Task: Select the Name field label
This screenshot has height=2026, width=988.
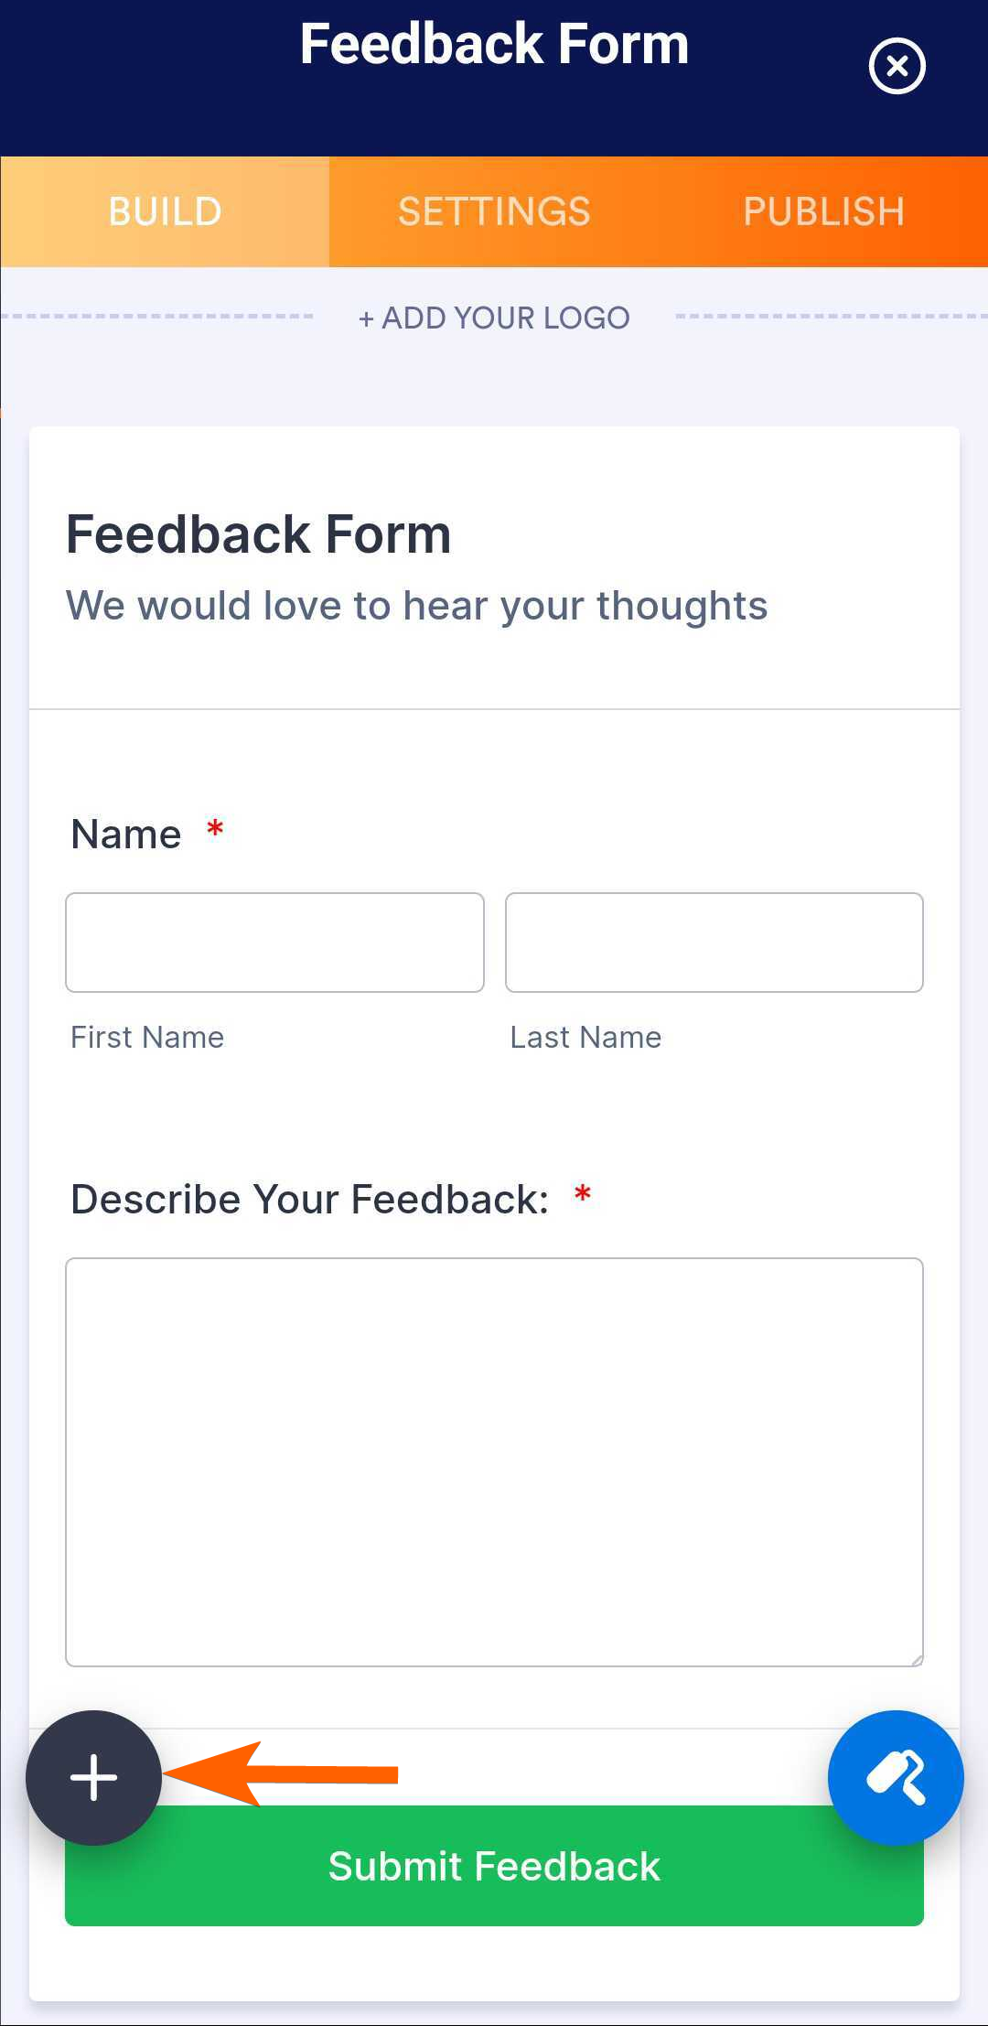Action: 126,835
